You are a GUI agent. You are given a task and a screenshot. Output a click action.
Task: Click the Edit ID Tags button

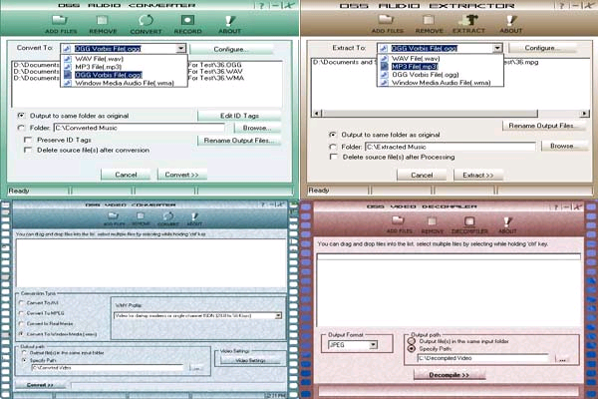237,116
